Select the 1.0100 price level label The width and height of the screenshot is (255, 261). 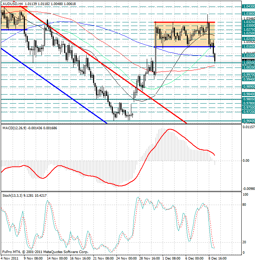click(x=249, y=55)
